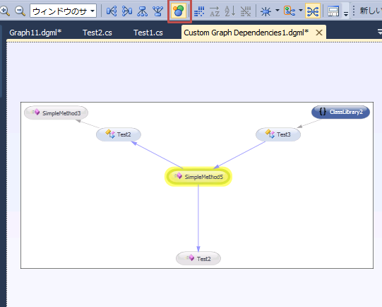The height and width of the screenshot is (307, 382).
Task: Switch to dependency matrix view icon
Action: [199, 11]
